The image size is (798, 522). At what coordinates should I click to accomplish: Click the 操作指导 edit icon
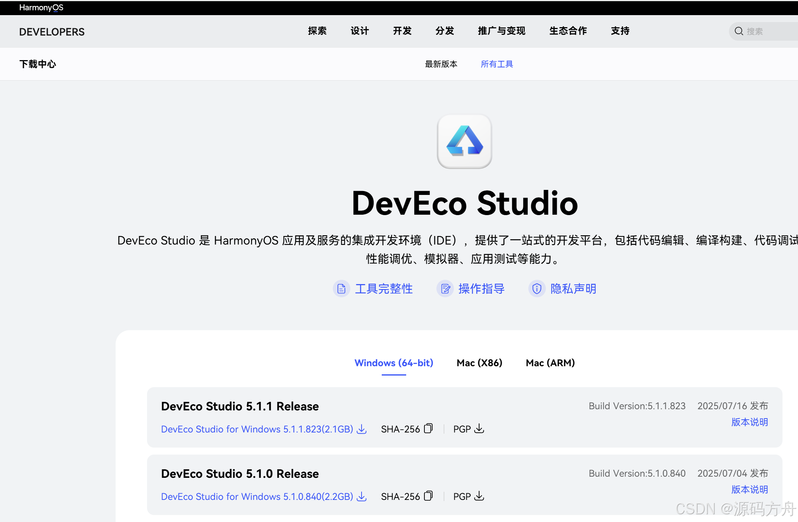pyautogui.click(x=445, y=289)
